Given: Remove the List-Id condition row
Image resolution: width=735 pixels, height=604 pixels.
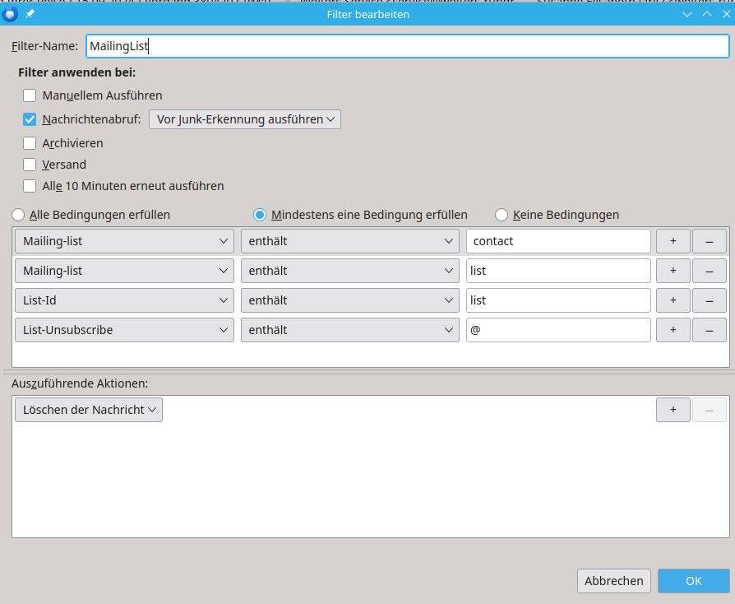Looking at the screenshot, I should tap(710, 300).
